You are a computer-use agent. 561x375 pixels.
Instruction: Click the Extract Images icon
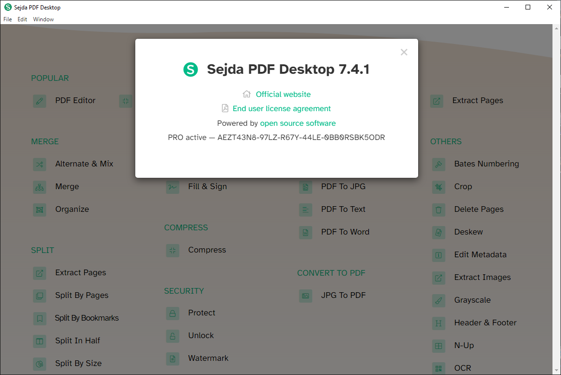(438, 278)
